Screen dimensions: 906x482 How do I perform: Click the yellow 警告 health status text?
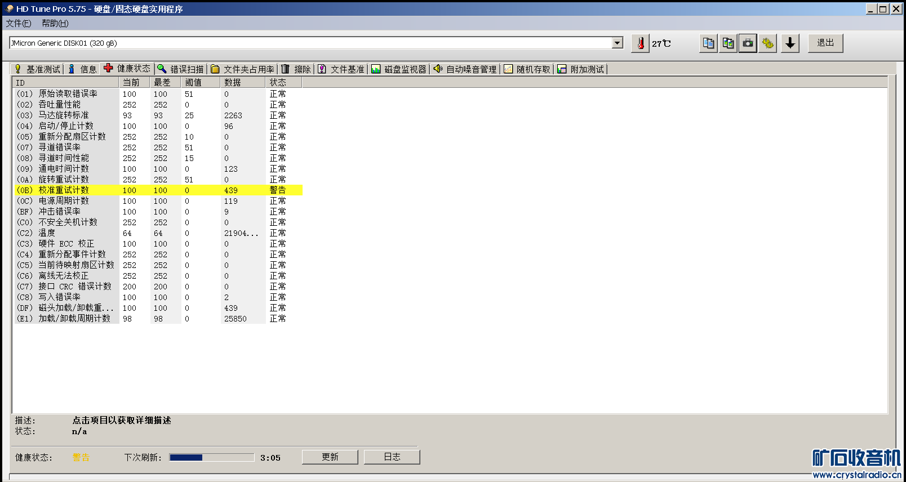point(81,458)
